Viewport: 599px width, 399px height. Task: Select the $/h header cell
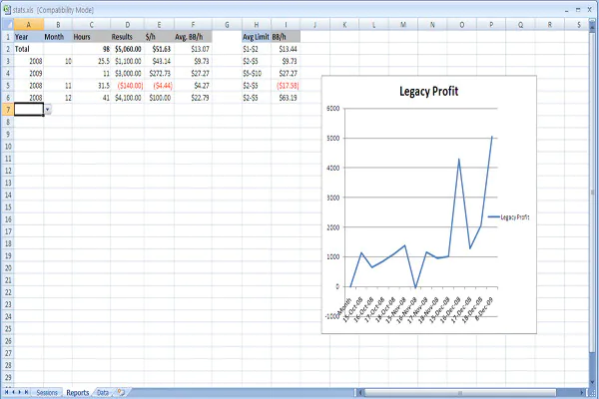pyautogui.click(x=159, y=37)
